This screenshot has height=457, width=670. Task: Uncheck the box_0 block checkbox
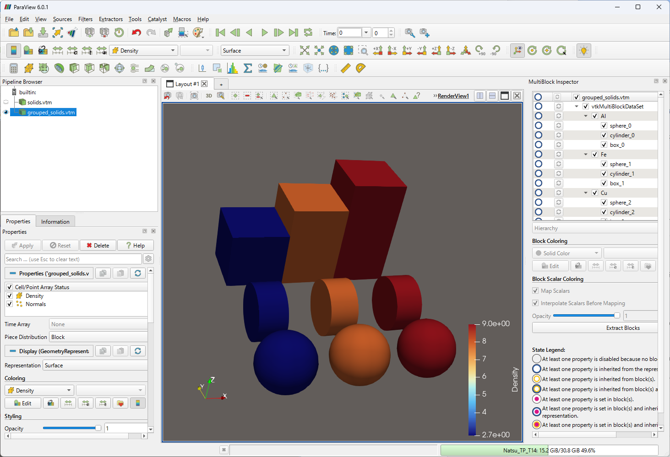(x=604, y=145)
